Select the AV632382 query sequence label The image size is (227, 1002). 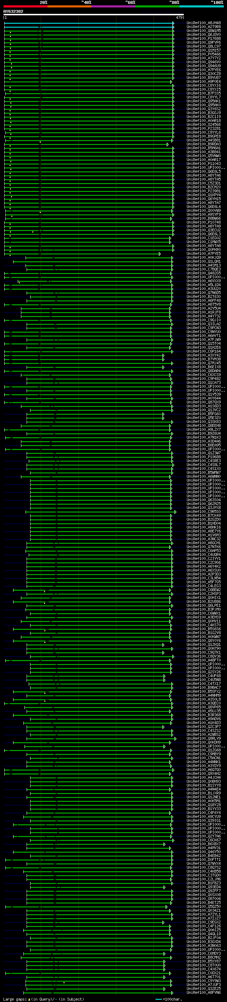click(x=13, y=11)
